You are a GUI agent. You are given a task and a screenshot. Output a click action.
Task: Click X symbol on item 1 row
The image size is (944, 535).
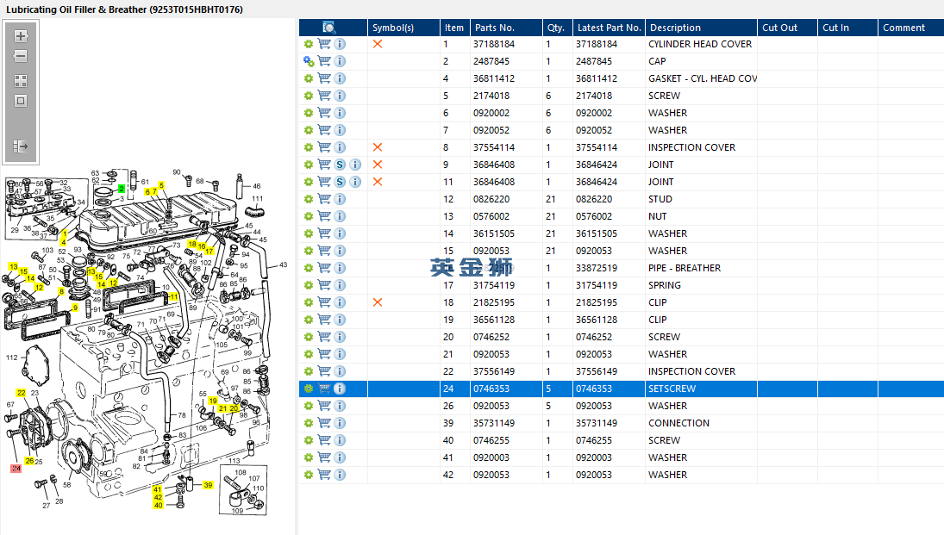pos(378,44)
